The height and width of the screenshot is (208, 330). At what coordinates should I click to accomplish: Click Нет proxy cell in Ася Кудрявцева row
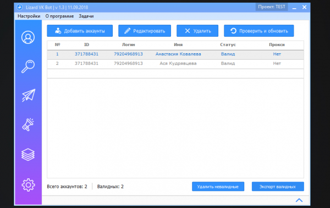click(x=277, y=64)
